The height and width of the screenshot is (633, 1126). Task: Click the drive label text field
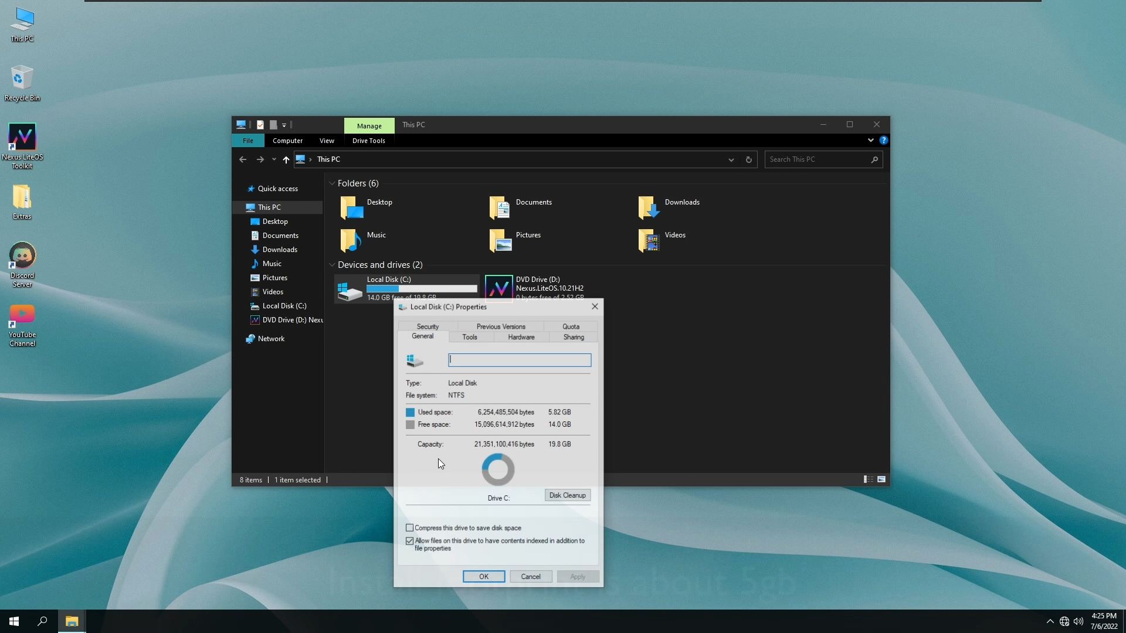point(519,360)
